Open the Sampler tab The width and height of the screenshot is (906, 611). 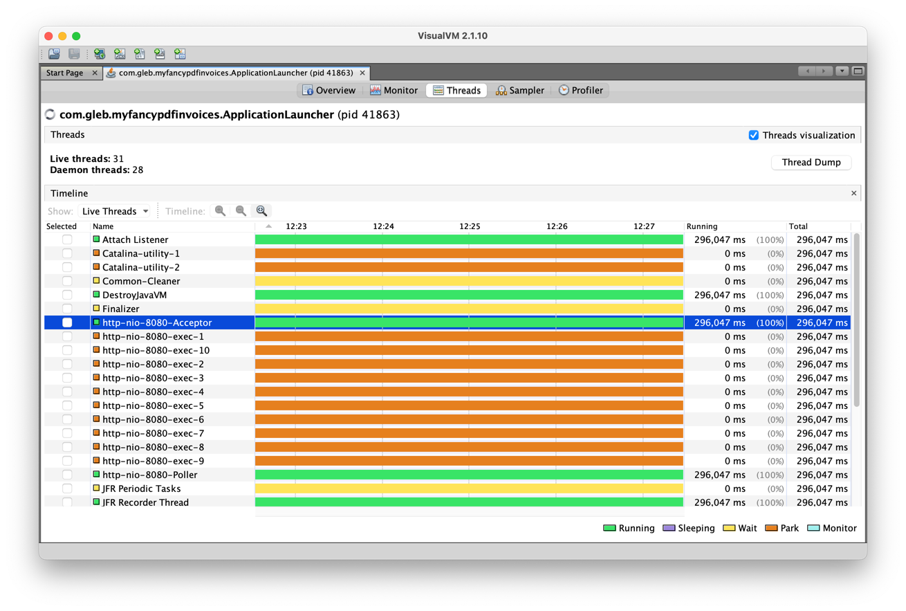[519, 91]
